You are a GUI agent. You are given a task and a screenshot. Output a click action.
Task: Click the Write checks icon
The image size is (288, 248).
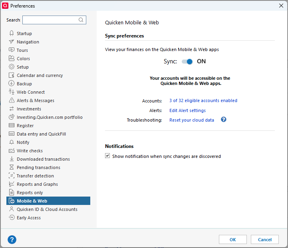(12, 151)
